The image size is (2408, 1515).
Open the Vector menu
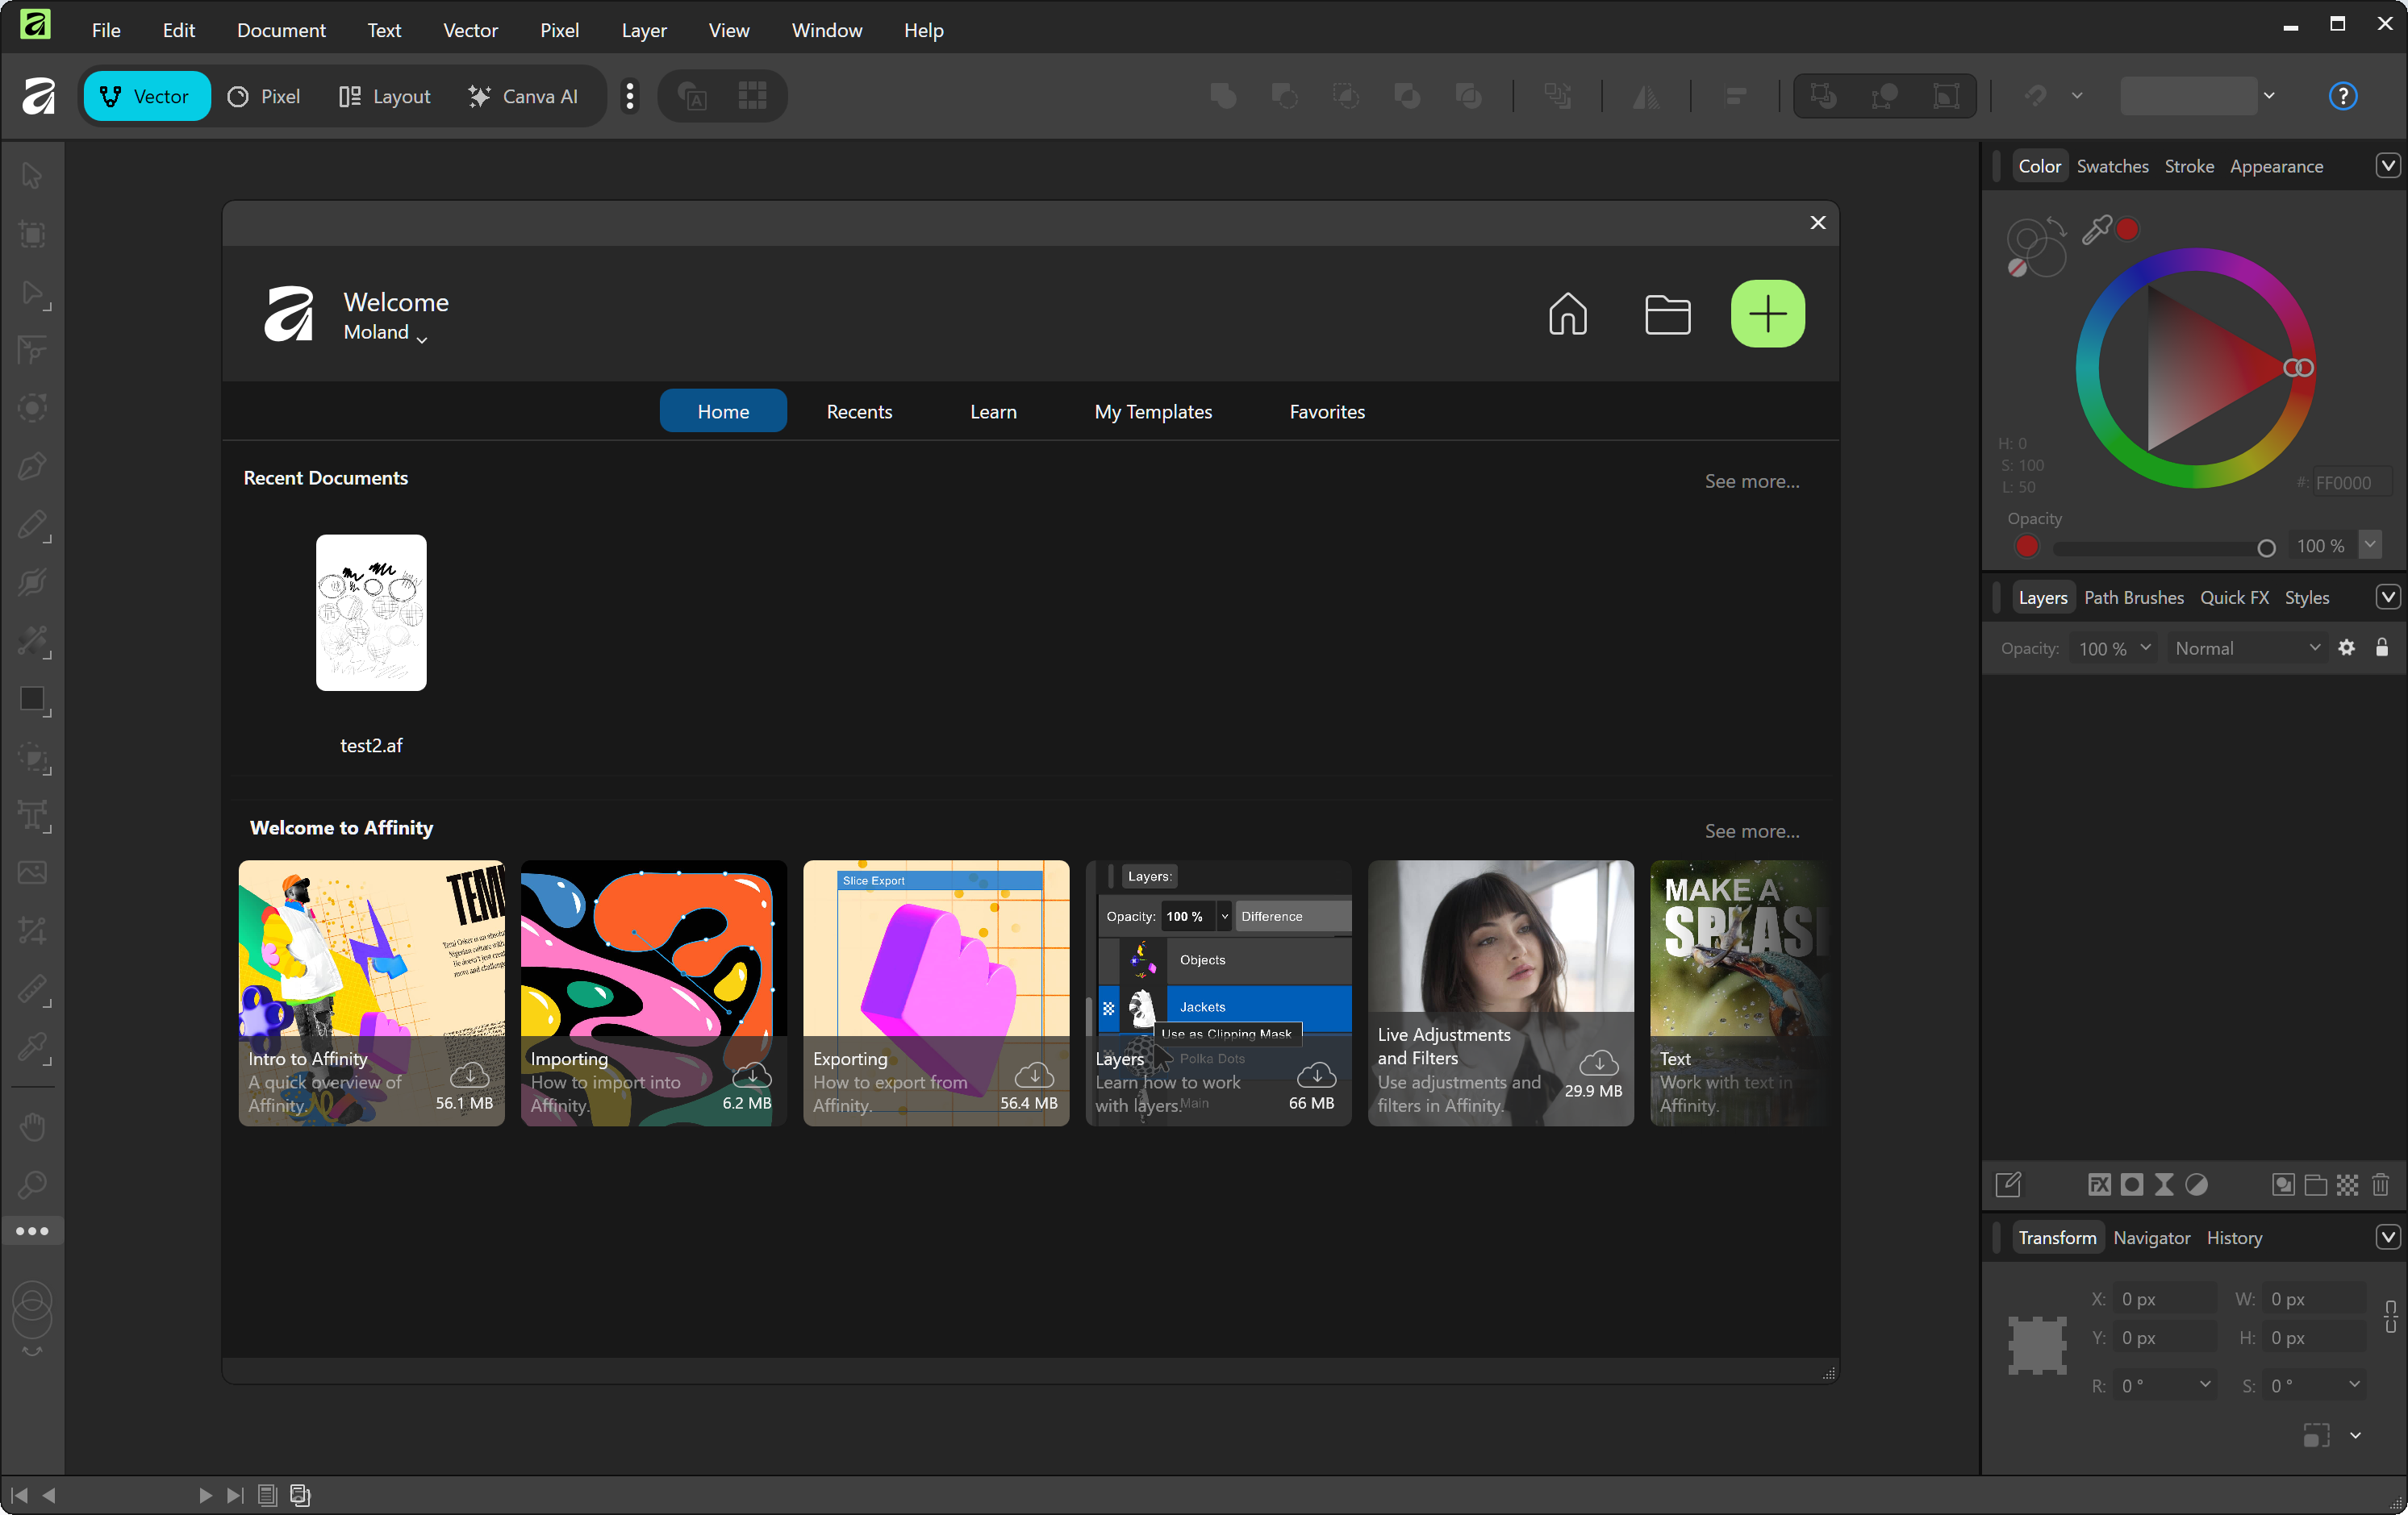point(470,30)
